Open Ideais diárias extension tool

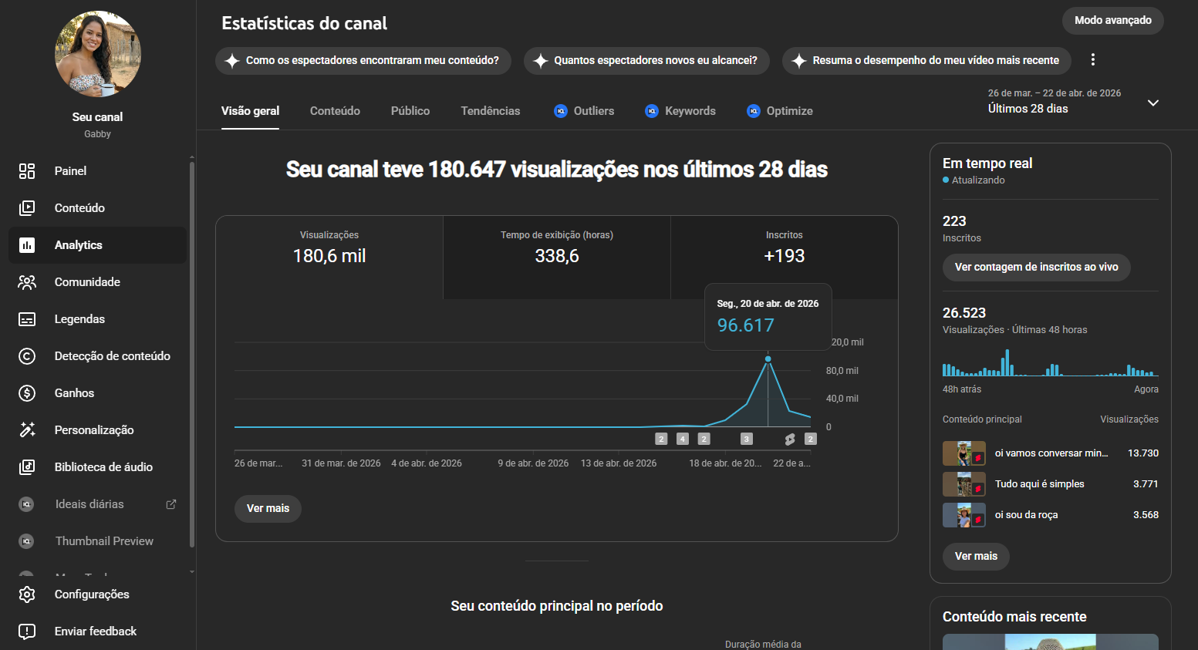tap(98, 504)
